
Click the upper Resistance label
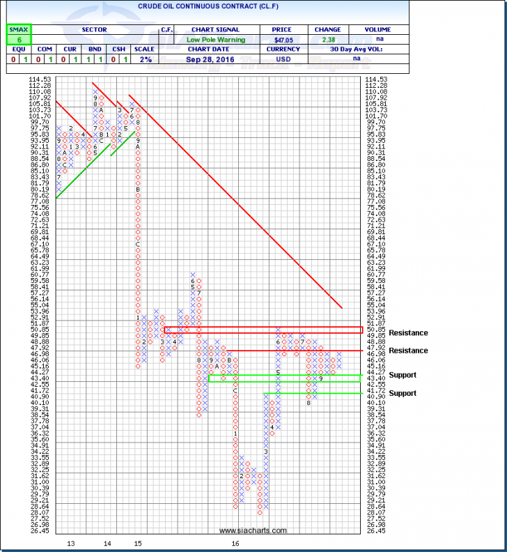pos(408,333)
